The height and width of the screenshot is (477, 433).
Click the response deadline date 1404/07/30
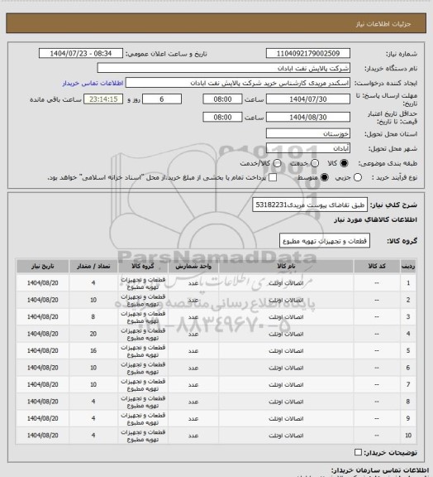pos(308,99)
